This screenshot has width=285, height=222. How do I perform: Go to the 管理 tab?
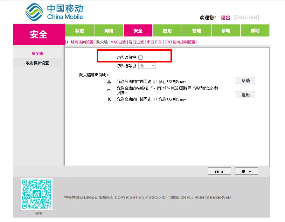pyautogui.click(x=197, y=31)
